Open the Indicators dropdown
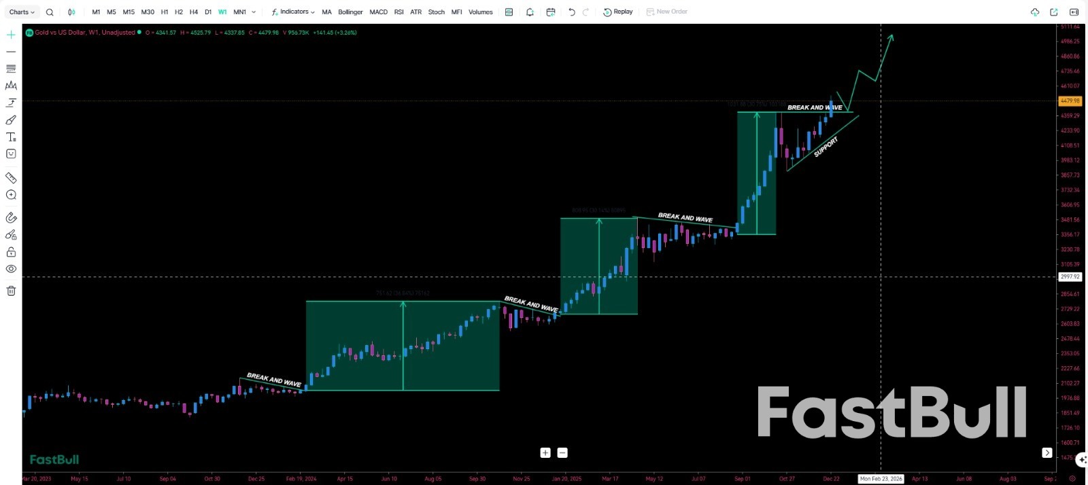The height and width of the screenshot is (485, 1088). 293,12
